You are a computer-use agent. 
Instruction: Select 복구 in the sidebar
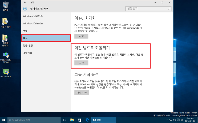46,38
